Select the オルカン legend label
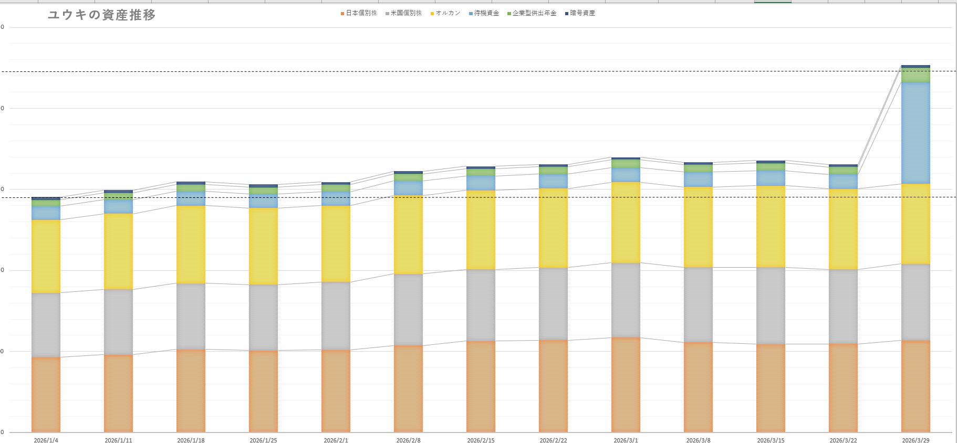The height and width of the screenshot is (443, 957). [448, 13]
